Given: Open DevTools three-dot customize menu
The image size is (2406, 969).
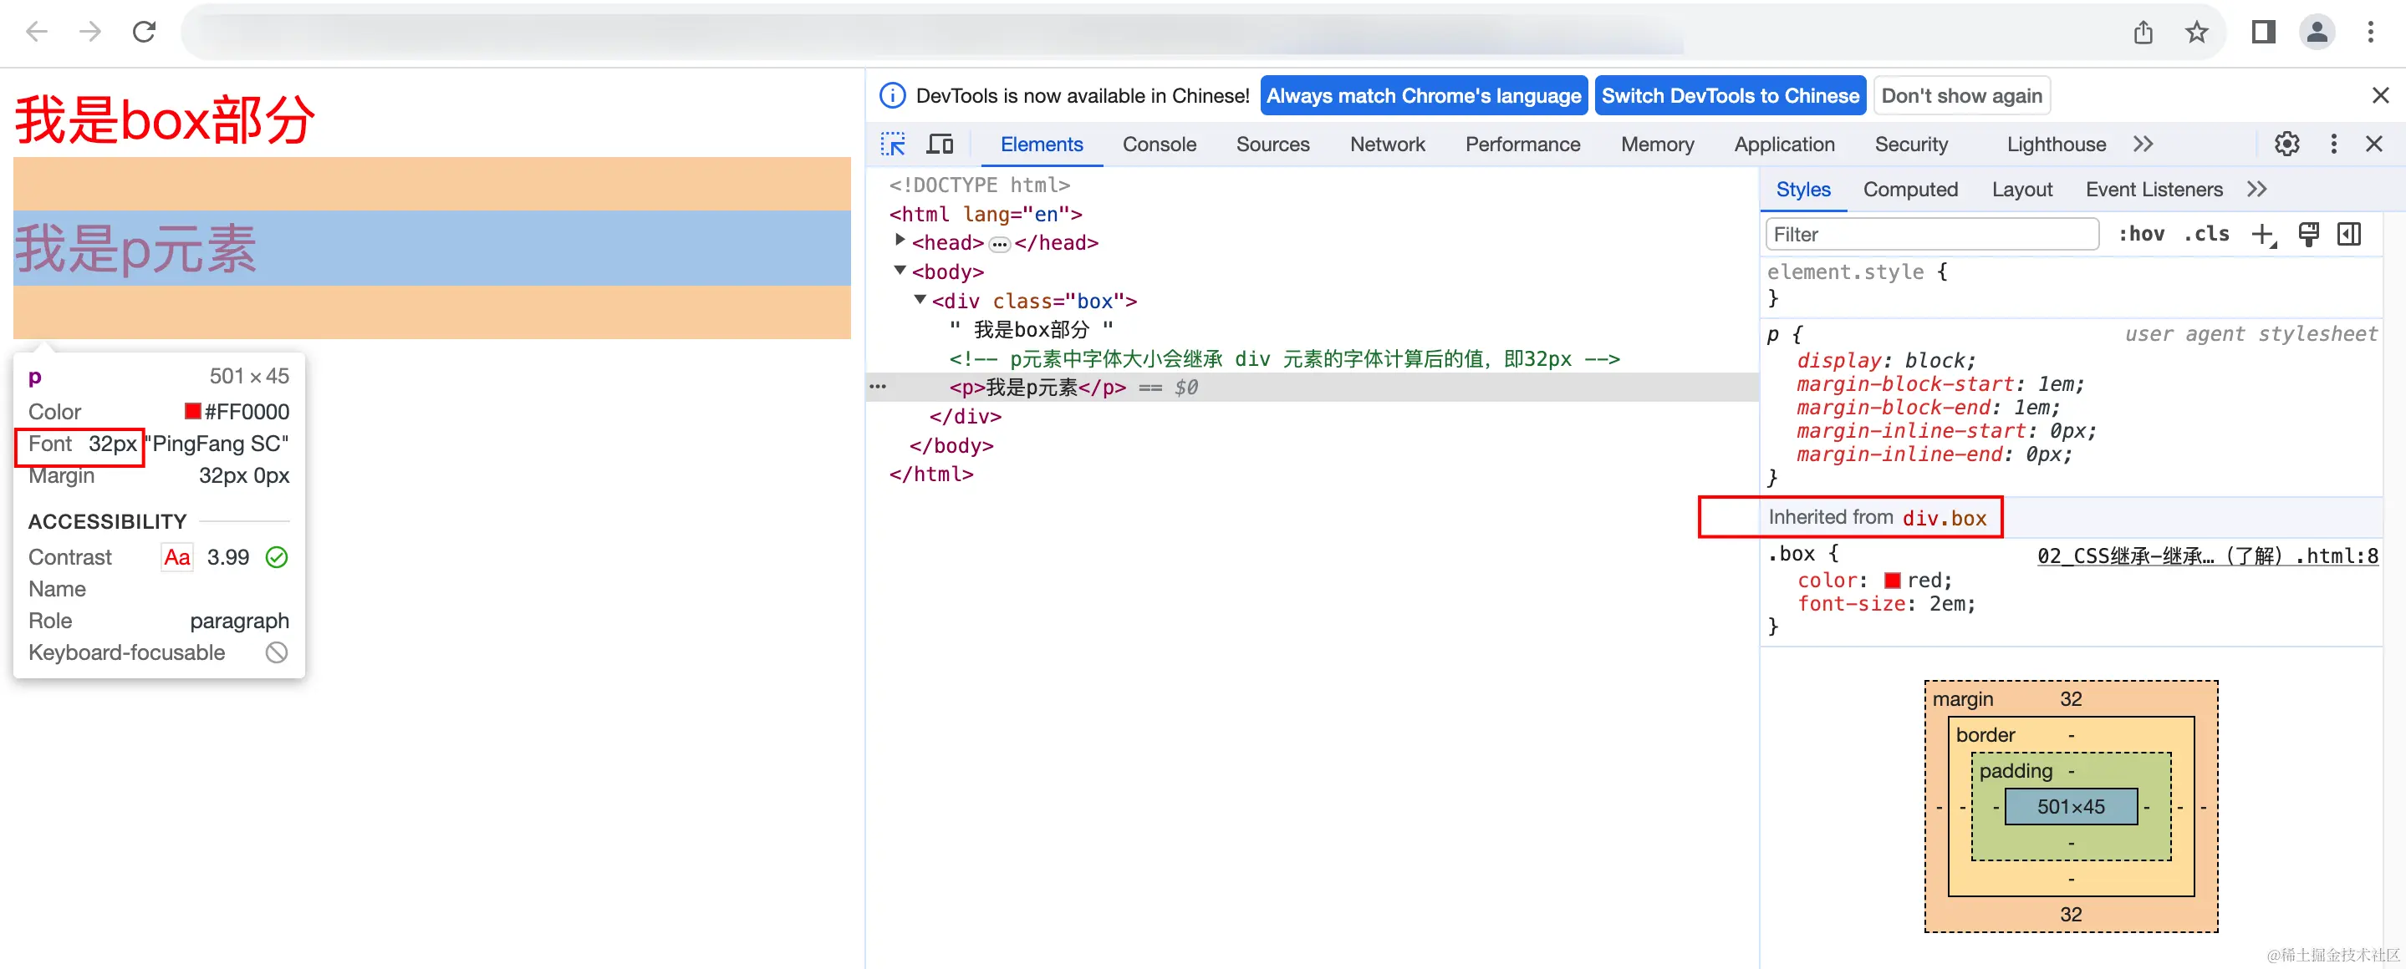Looking at the screenshot, I should tap(2333, 144).
